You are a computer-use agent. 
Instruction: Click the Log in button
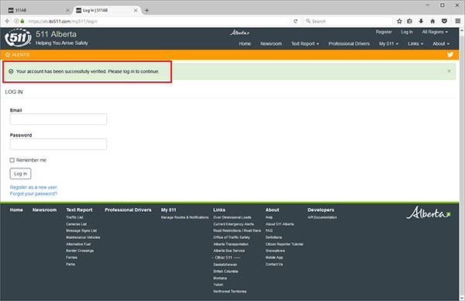tap(20, 174)
